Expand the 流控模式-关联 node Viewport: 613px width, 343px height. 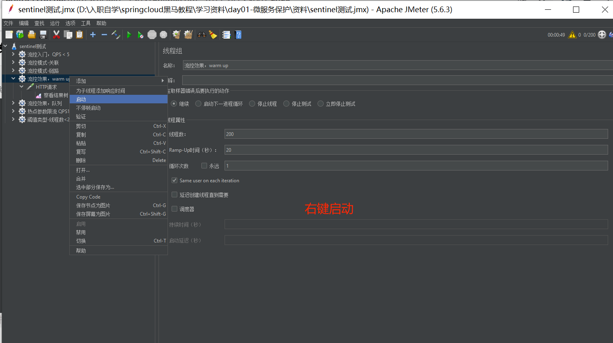13,62
